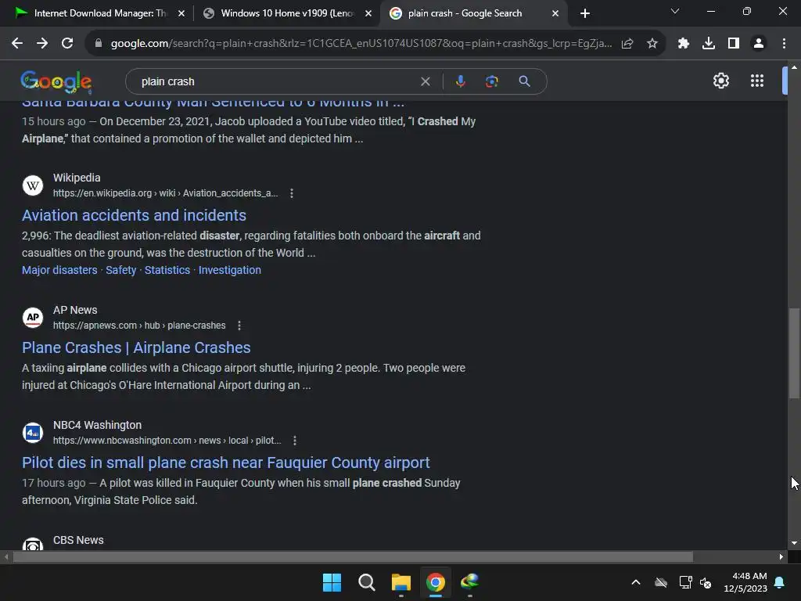Click Wikipedia en.wikipedia.org URL text

click(165, 193)
